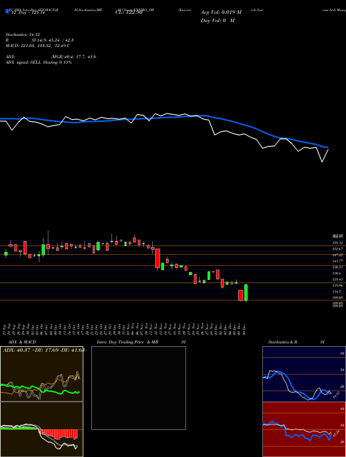Open the ADX indicator chart panel
Screen dimensions: 346x457
[42, 374]
